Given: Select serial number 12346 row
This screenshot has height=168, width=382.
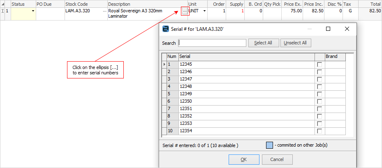Looking at the screenshot, I should click(247, 72).
